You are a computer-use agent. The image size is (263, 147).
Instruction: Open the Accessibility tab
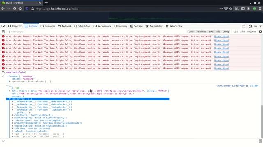154,26
